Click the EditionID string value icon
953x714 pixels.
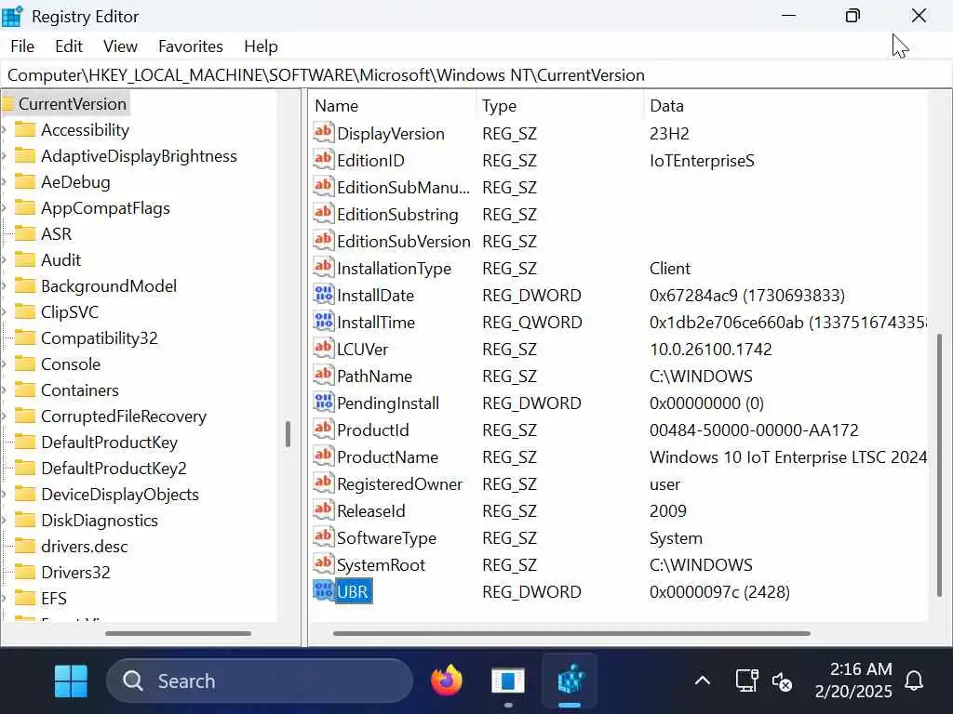pyautogui.click(x=323, y=160)
